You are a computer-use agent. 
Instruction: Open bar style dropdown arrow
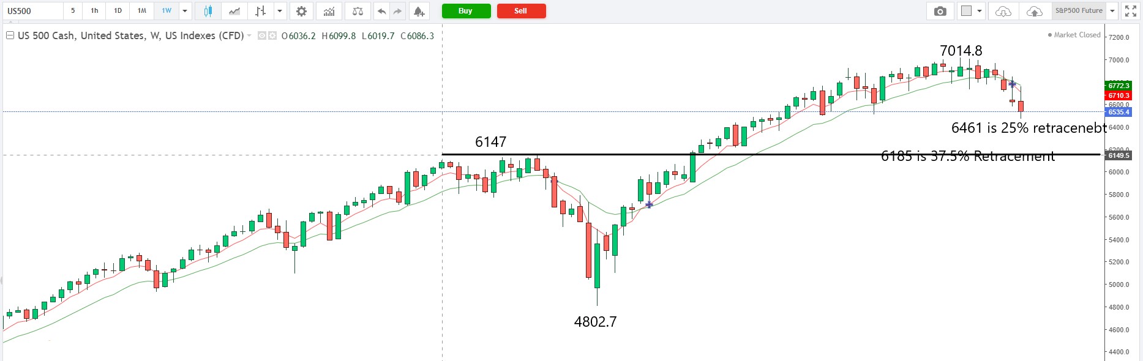tap(280, 11)
